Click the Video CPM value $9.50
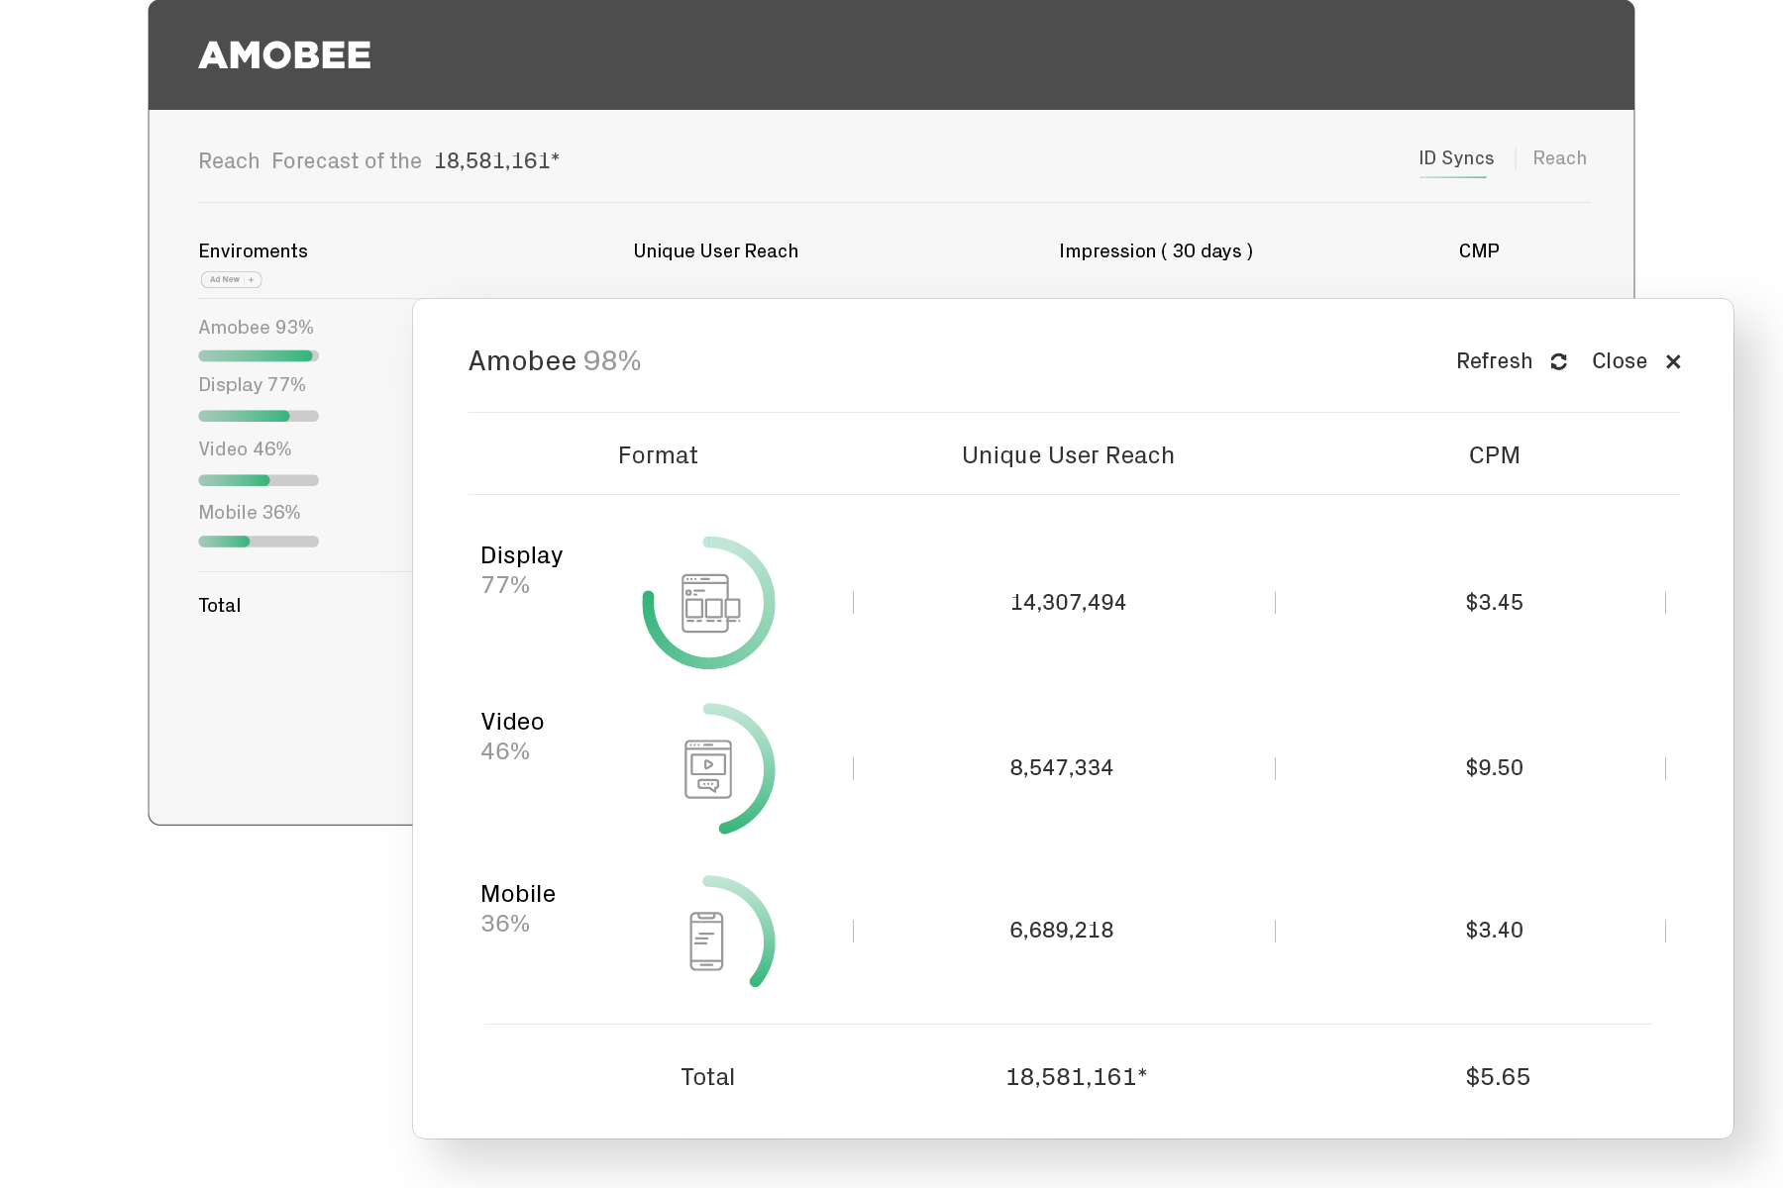 (1494, 768)
